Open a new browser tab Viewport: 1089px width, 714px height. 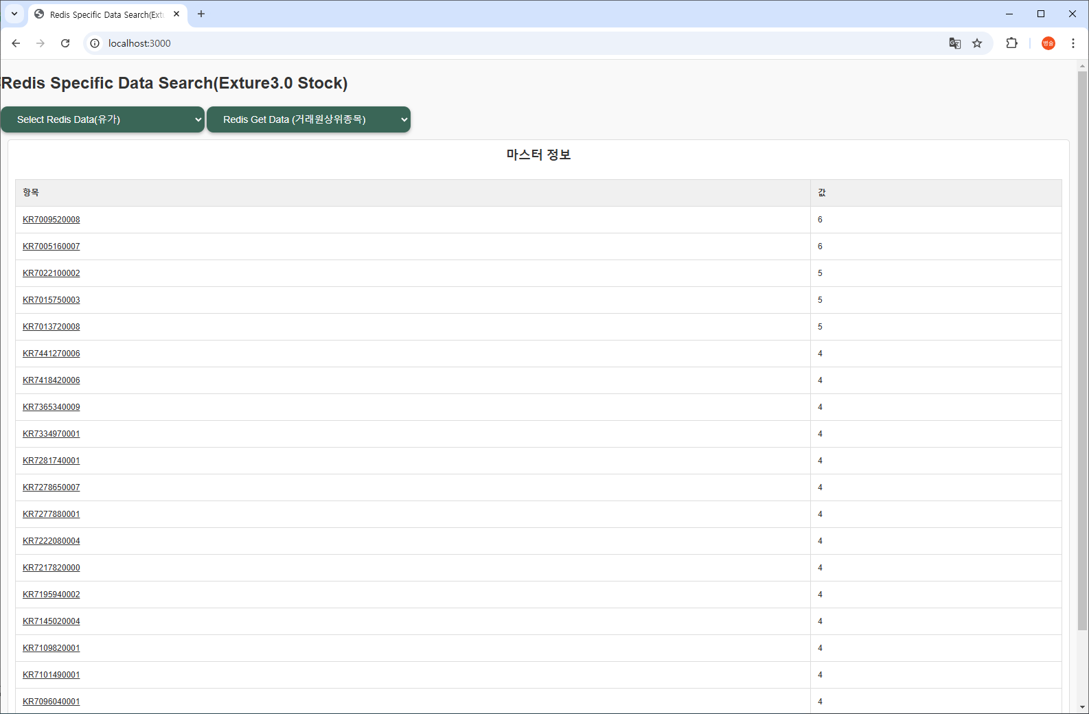tap(201, 14)
